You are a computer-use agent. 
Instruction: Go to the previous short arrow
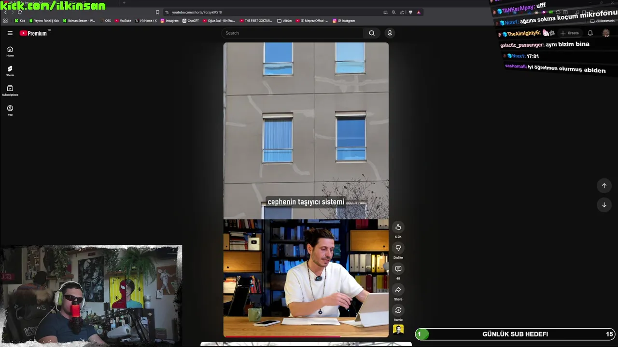coord(604,186)
